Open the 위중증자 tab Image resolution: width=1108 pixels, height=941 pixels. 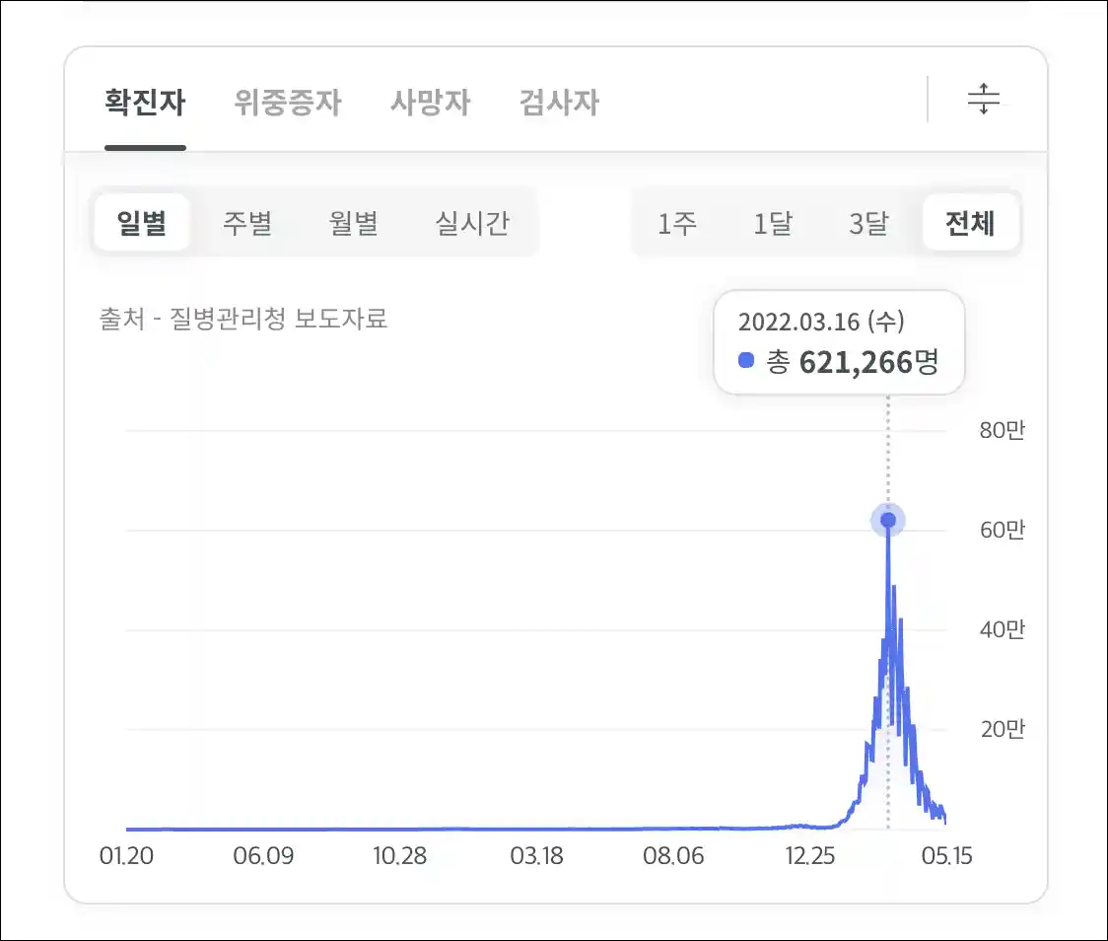coord(288,103)
